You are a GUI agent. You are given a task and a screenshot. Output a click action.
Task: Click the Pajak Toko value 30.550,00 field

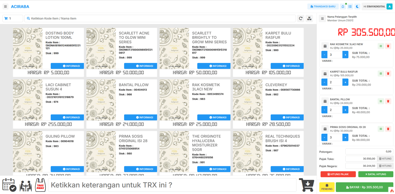(361, 159)
